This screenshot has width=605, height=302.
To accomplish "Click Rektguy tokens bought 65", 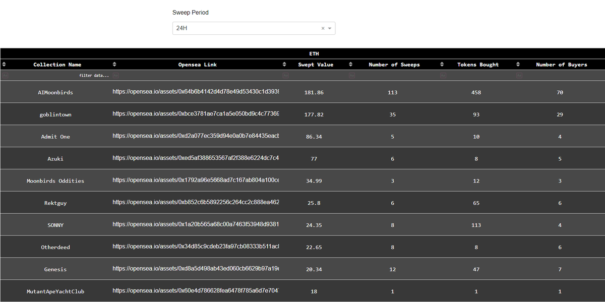I will click(x=476, y=203).
